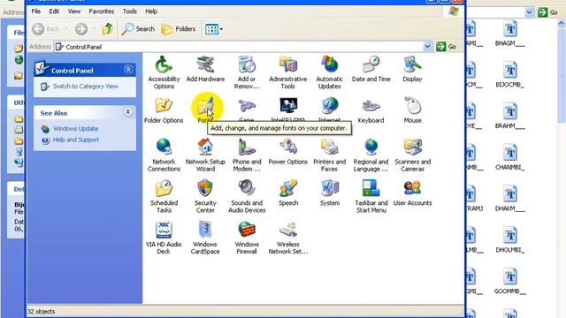Open Back button history dropdown arrow

pyautogui.click(x=65, y=29)
